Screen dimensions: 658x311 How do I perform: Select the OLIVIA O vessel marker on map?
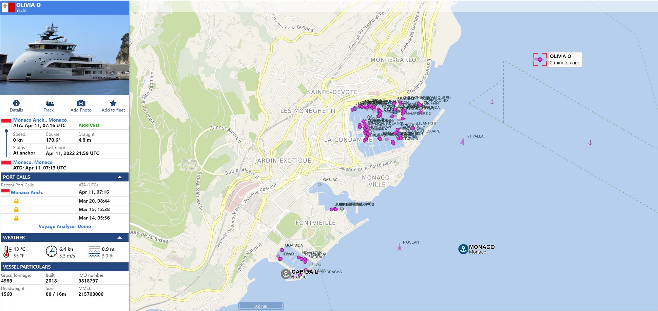click(x=540, y=60)
